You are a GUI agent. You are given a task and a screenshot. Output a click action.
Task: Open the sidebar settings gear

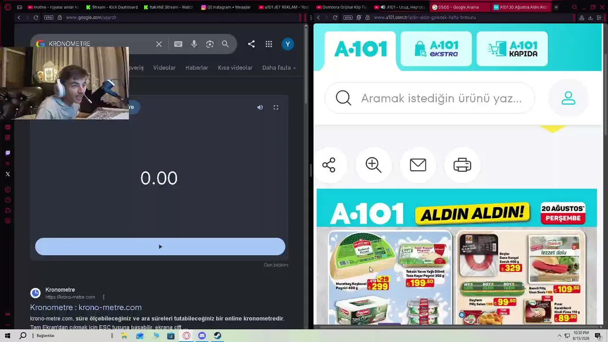click(x=8, y=221)
